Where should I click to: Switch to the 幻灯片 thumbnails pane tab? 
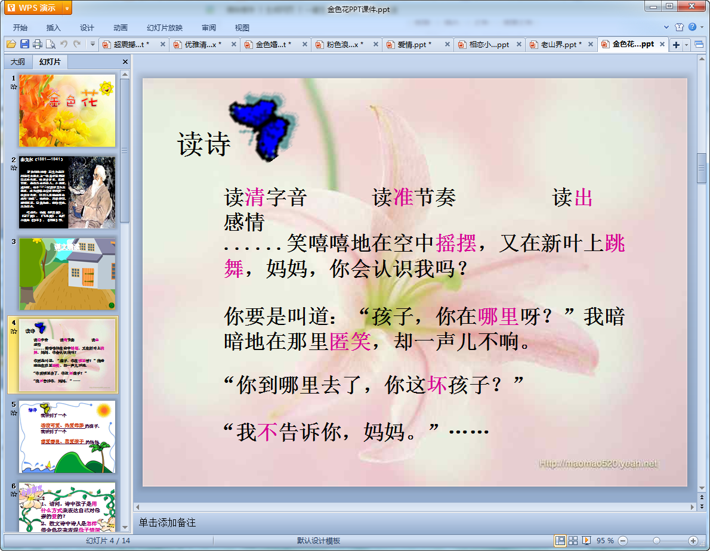[x=50, y=61]
